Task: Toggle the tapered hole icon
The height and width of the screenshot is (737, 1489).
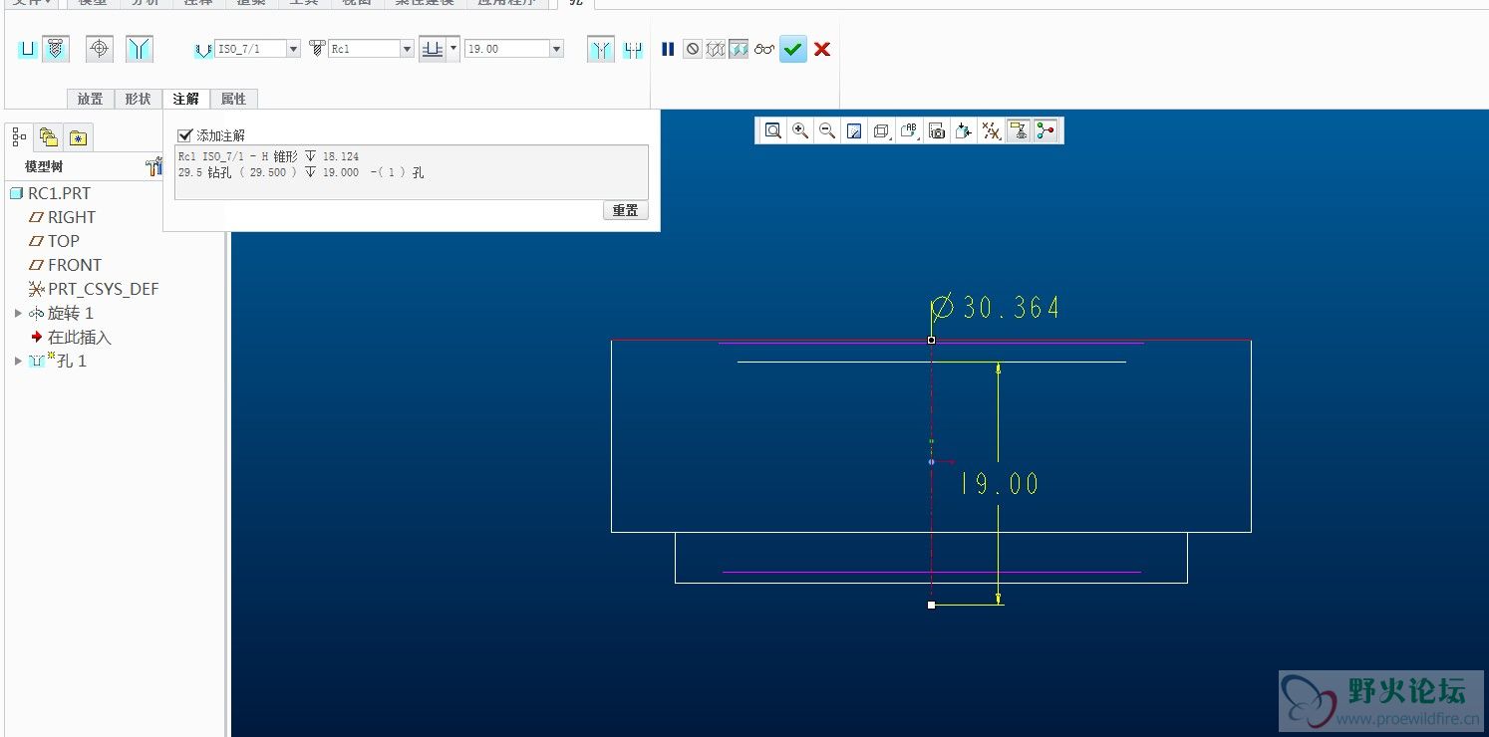Action: [x=140, y=49]
